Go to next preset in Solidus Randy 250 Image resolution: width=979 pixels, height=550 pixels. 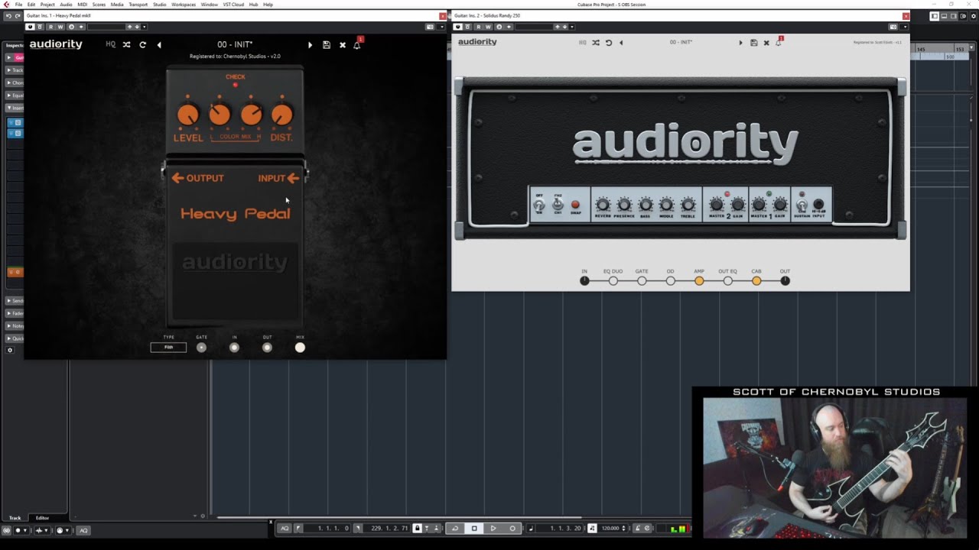740,43
